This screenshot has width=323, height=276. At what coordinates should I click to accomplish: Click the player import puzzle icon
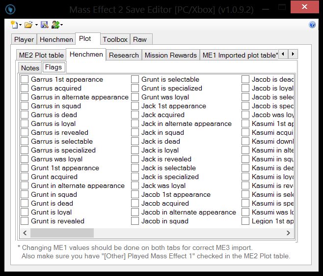tap(55, 25)
